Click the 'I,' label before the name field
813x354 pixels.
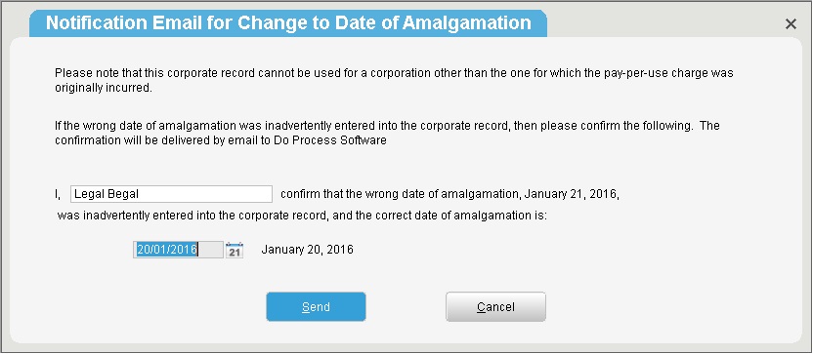(x=58, y=195)
